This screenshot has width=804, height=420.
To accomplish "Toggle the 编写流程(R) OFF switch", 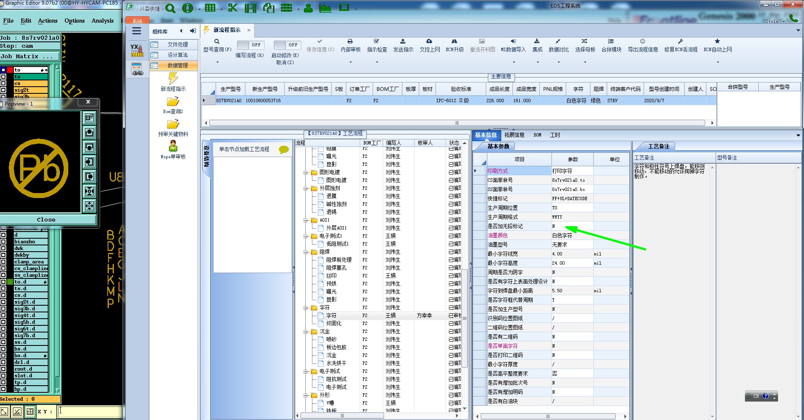I will (x=250, y=45).
